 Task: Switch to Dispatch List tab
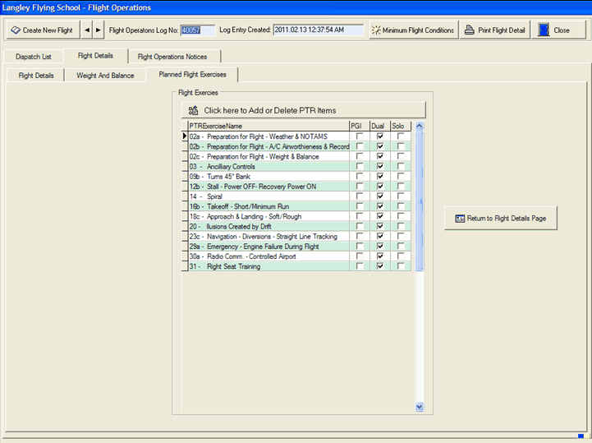point(34,57)
